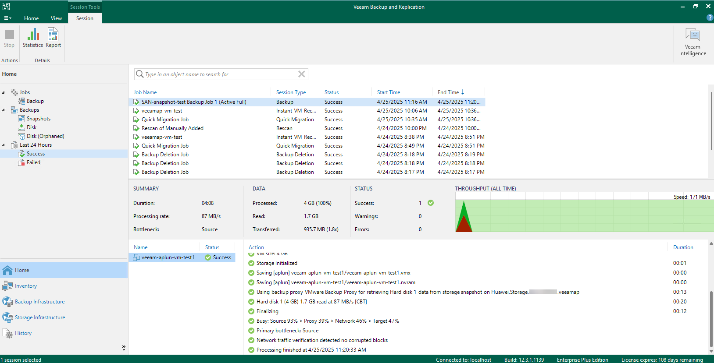The image size is (714, 363).
Task: Switch to the Session ribbon tab
Action: 85,18
